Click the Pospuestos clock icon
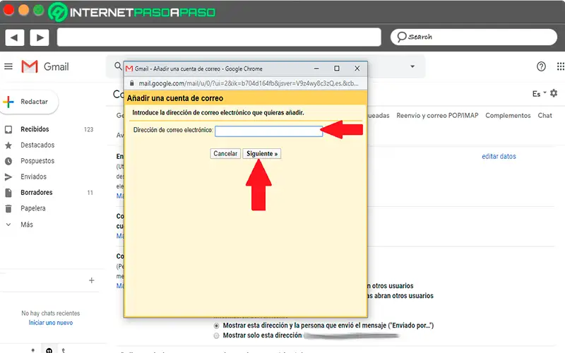 click(x=8, y=161)
